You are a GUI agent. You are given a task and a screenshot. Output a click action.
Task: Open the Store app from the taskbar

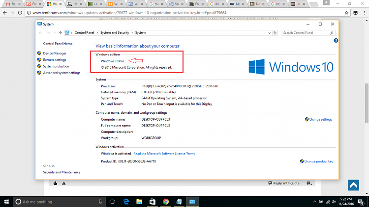click(x=153, y=202)
